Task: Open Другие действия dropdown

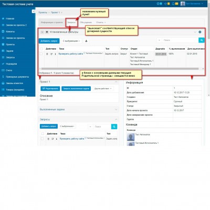Action: [103, 89]
